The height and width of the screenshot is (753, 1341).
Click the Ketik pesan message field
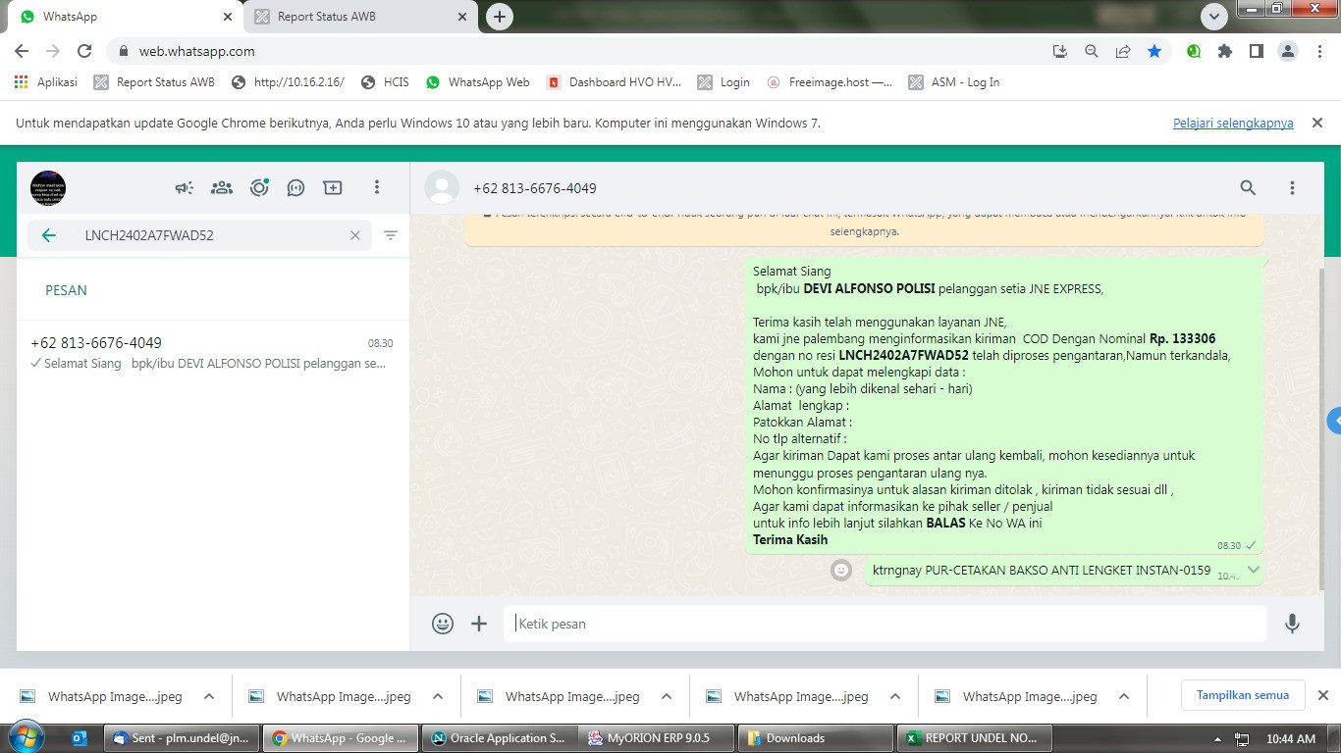point(885,624)
